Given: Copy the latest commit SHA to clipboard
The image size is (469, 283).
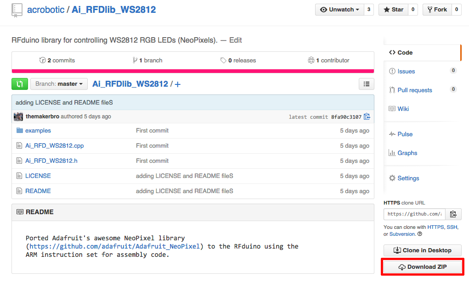Looking at the screenshot, I should pos(367,117).
